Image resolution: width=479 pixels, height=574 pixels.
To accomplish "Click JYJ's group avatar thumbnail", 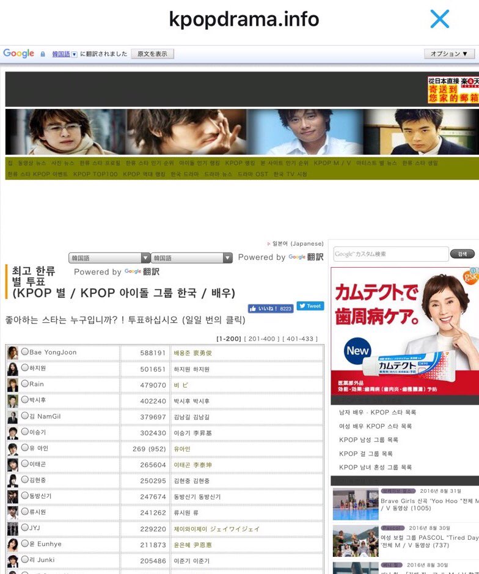I will [x=13, y=529].
